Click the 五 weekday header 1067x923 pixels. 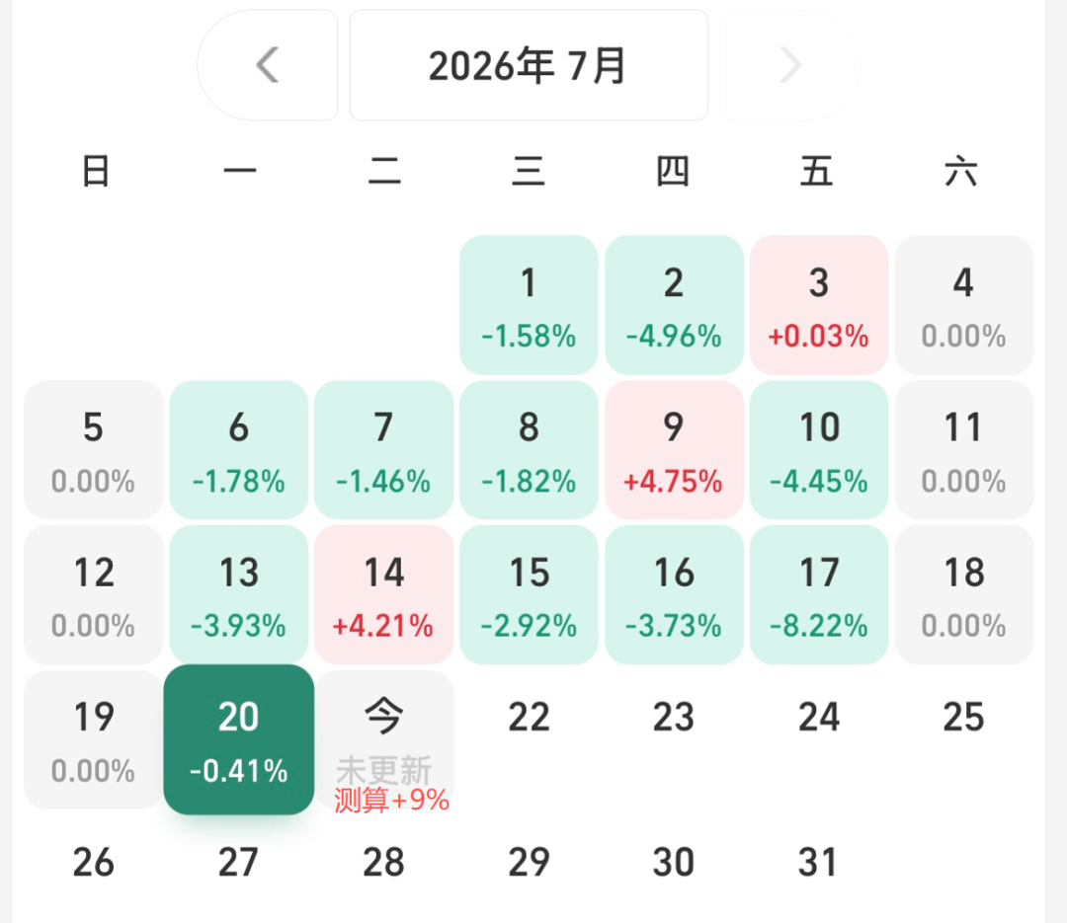pyautogui.click(x=817, y=171)
